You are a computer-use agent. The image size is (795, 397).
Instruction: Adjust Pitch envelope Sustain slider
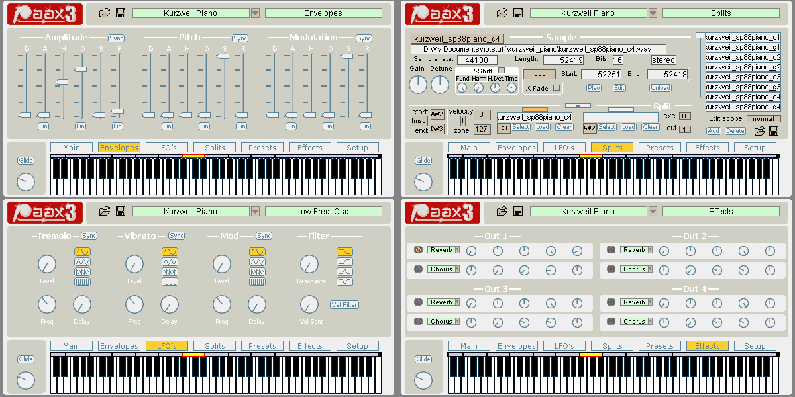point(223,57)
